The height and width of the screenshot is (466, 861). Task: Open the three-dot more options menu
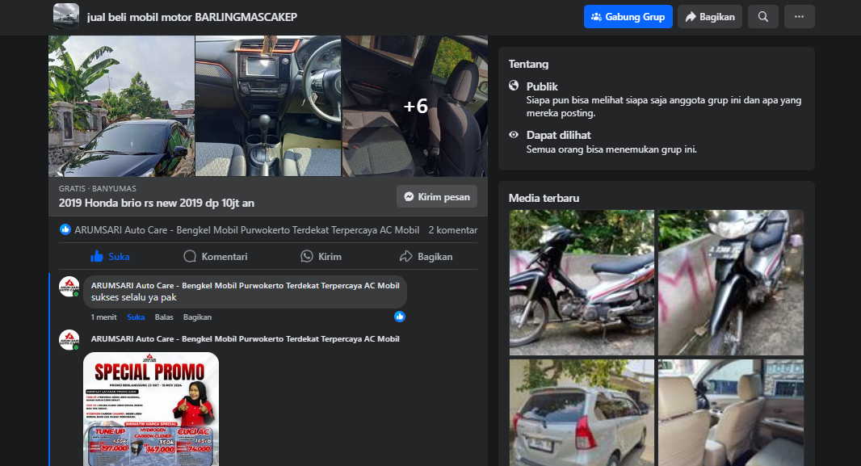(x=799, y=16)
